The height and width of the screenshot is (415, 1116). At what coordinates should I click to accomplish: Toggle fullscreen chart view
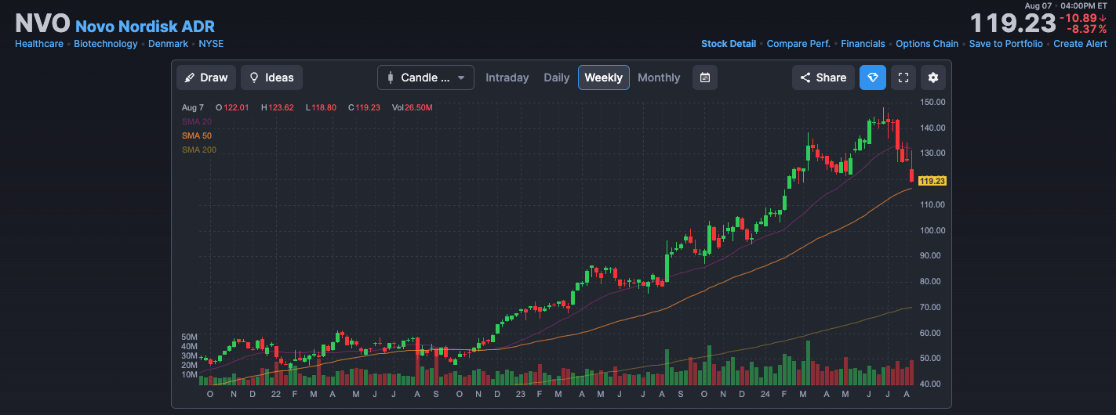(903, 78)
